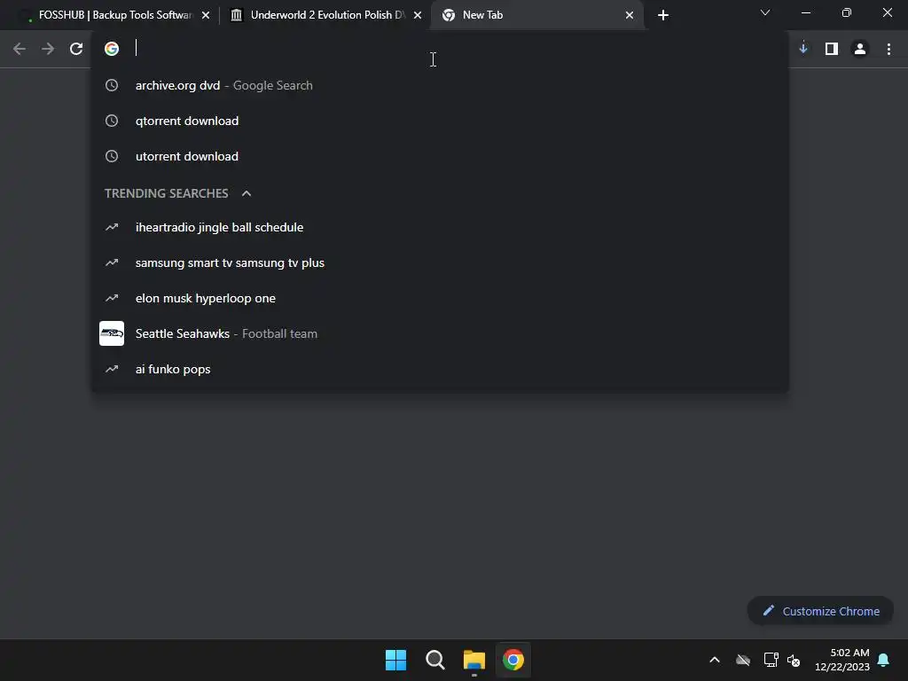
Task: Close the New Tab tab
Action: 630,15
